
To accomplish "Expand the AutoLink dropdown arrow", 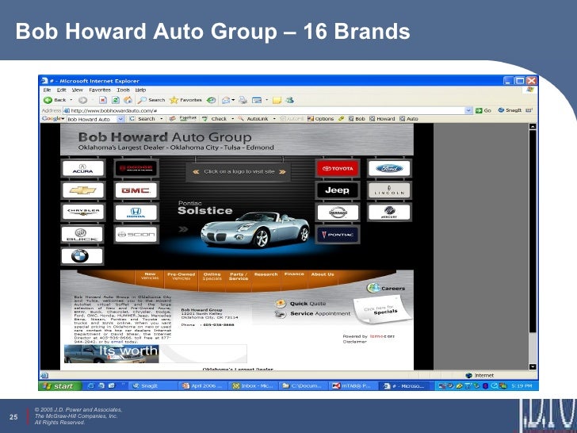I will pos(274,119).
